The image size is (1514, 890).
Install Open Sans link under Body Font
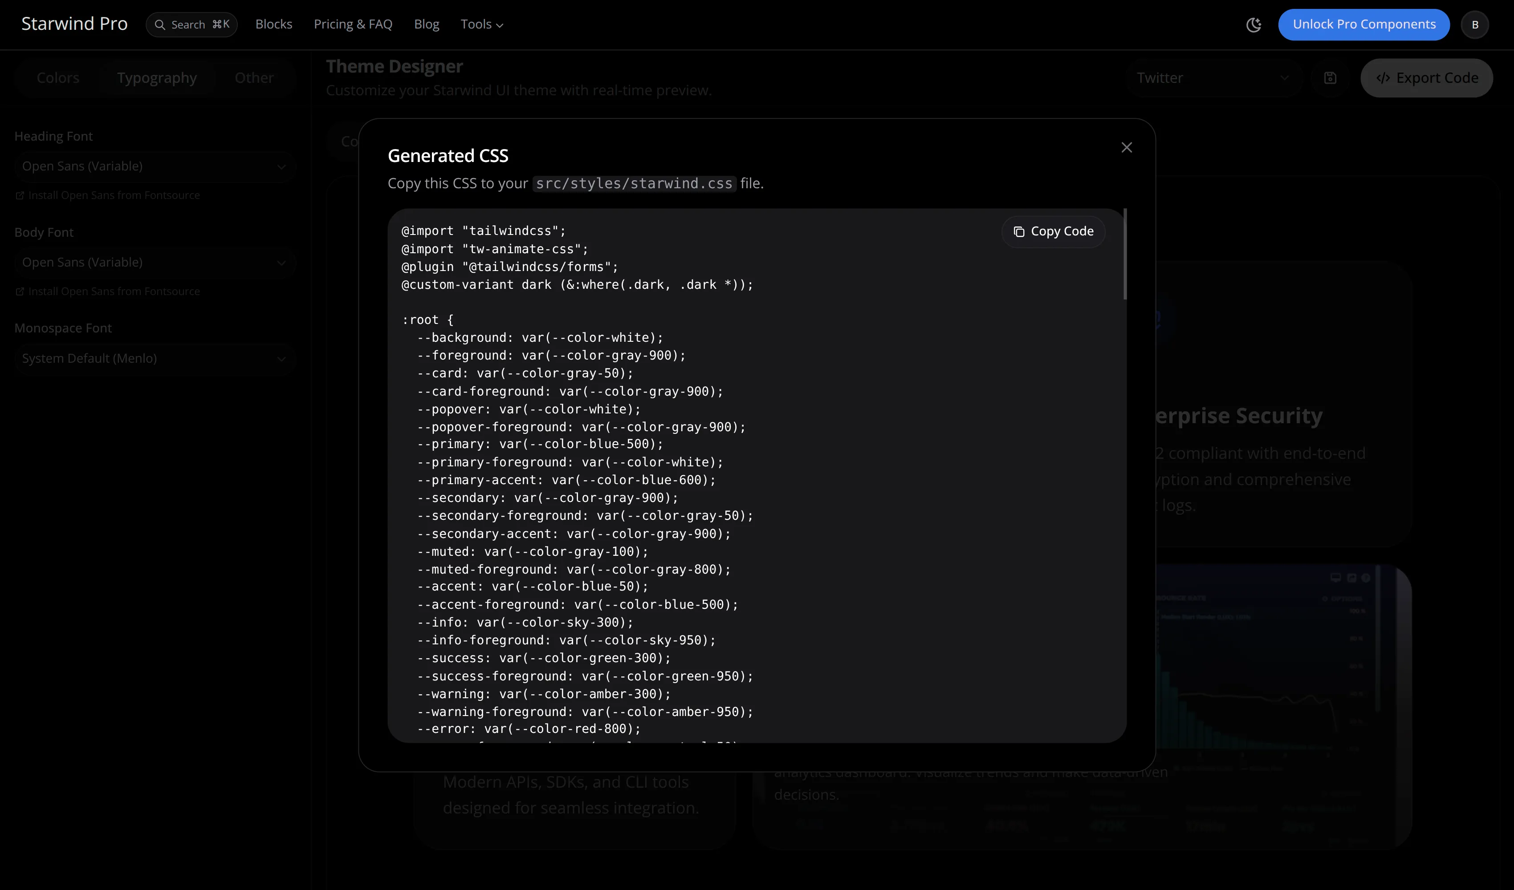tap(108, 291)
